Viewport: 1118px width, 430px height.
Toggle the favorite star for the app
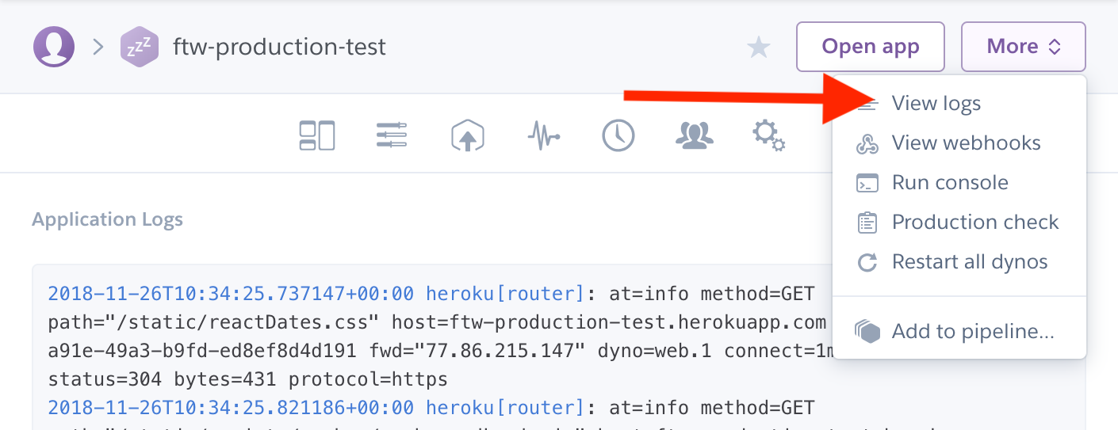759,48
